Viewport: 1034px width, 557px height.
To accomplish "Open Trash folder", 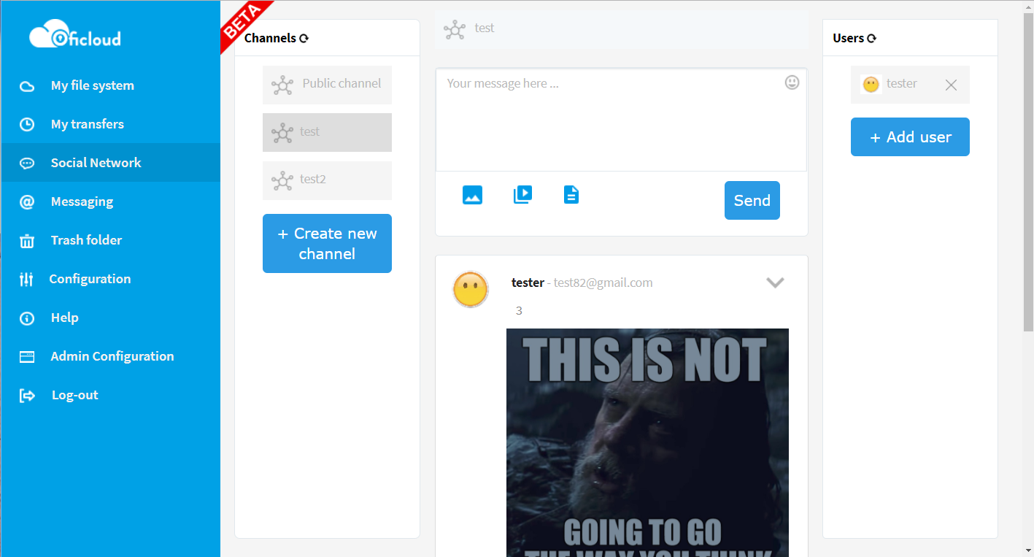I will [x=110, y=240].
